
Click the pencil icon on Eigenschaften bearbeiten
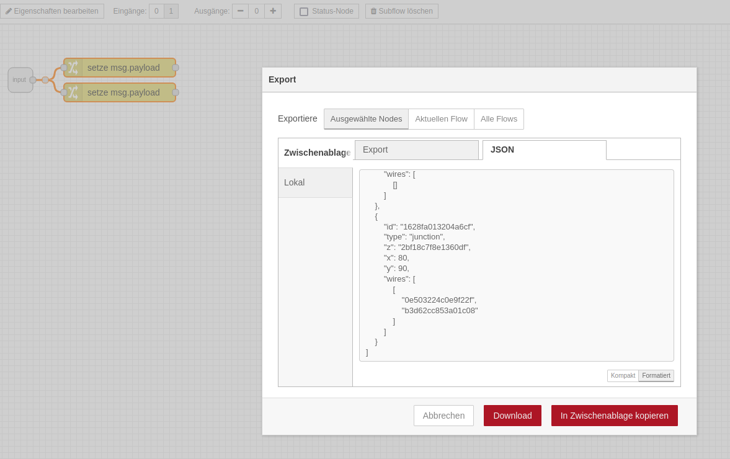(9, 11)
